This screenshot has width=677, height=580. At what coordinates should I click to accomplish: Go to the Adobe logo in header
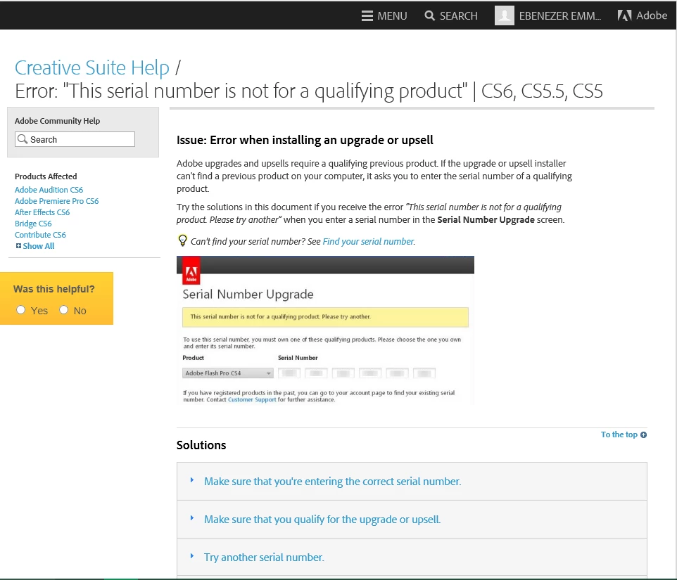coord(624,15)
